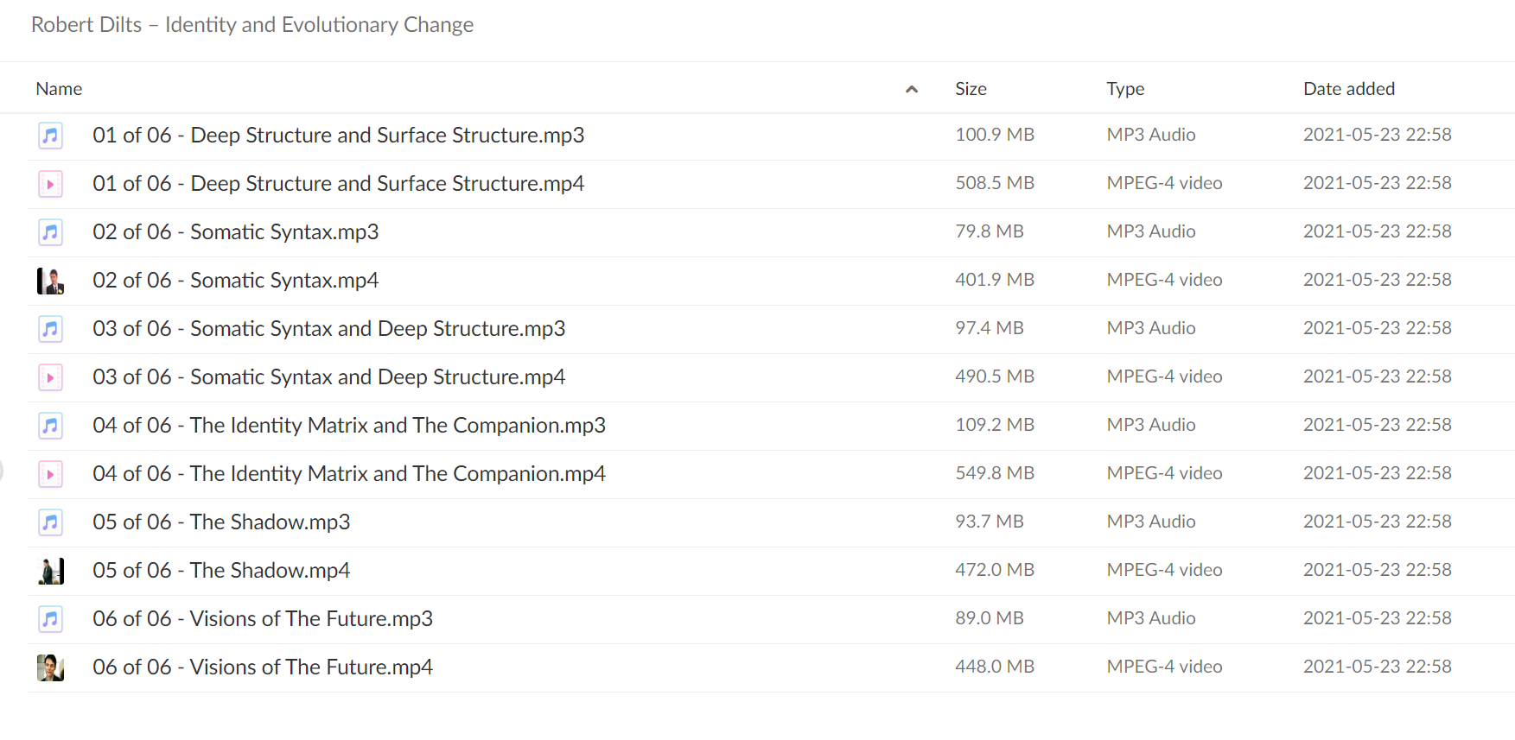This screenshot has height=740, width=1515.
Task: Click music note icon for Somatic Syntax.mp3
Action: pyautogui.click(x=50, y=232)
